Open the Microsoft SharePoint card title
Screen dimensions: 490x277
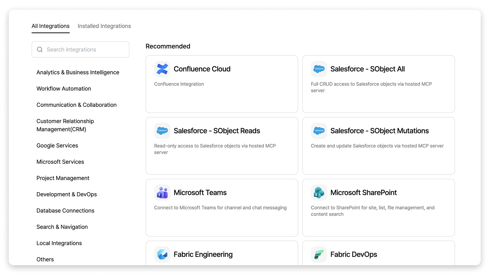[x=364, y=192]
